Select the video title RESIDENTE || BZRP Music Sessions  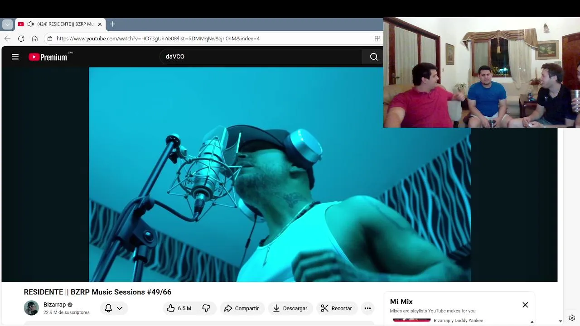coord(97,292)
